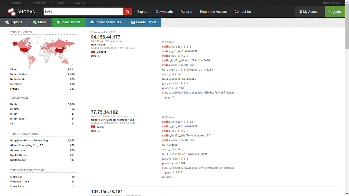Filter results by China country link
The width and height of the screenshot is (349, 196).
point(13,69)
